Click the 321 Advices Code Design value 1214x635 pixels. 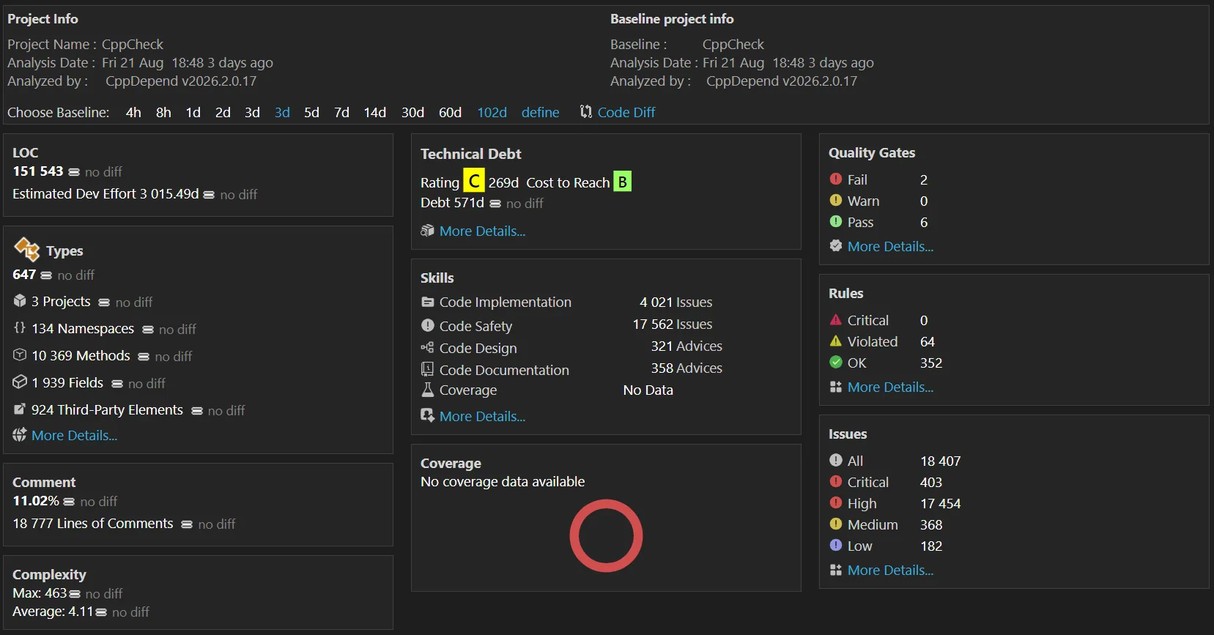pyautogui.click(x=686, y=346)
